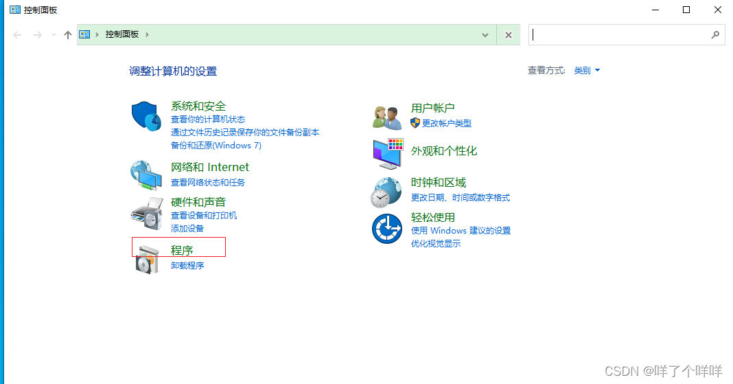
Task: Click the Control Panel icon in address bar
Action: pyautogui.click(x=84, y=34)
